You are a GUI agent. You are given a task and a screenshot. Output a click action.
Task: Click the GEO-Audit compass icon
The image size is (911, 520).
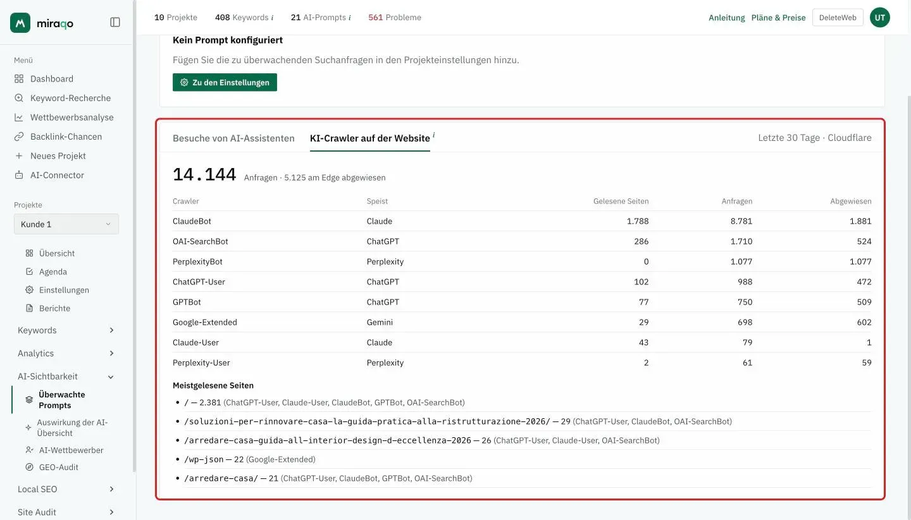(x=29, y=468)
